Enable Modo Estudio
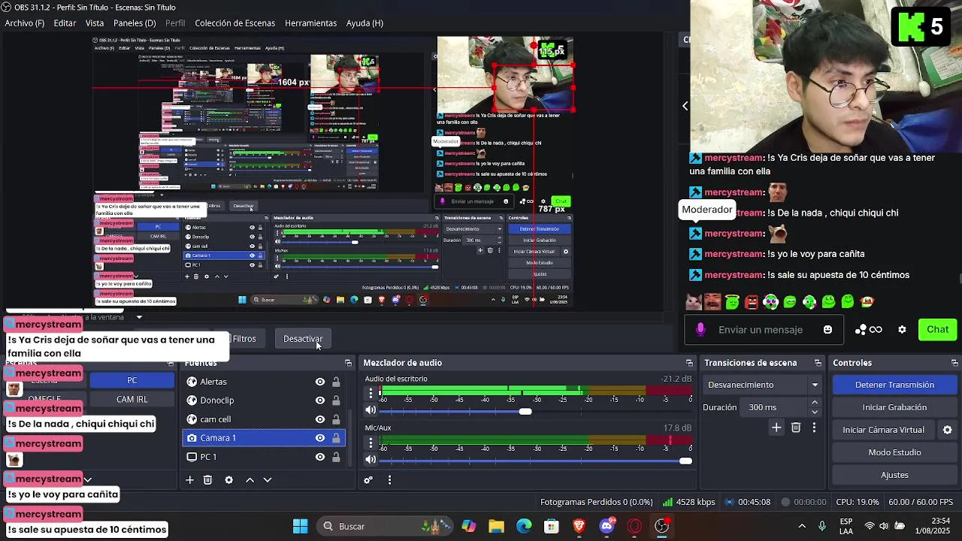 pyautogui.click(x=894, y=452)
